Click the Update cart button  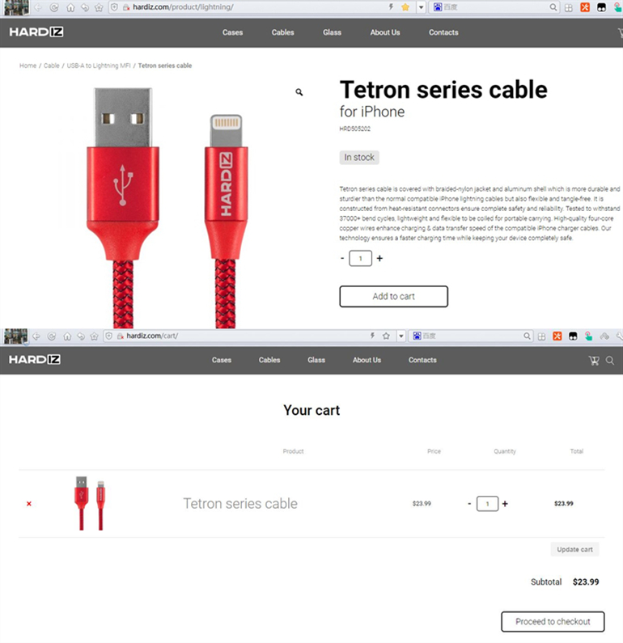pos(574,549)
